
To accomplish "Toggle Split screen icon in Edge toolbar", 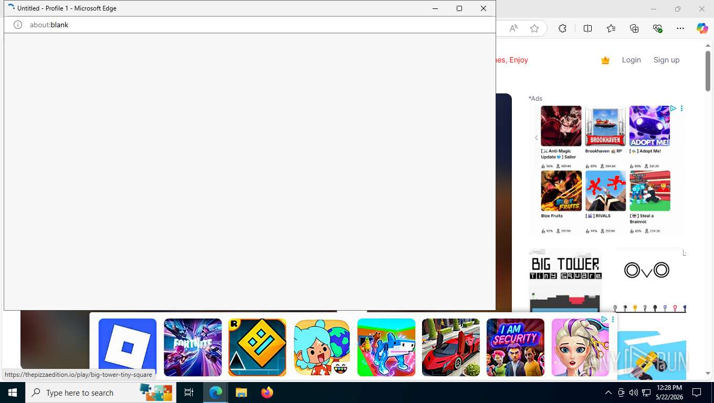I will point(587,28).
